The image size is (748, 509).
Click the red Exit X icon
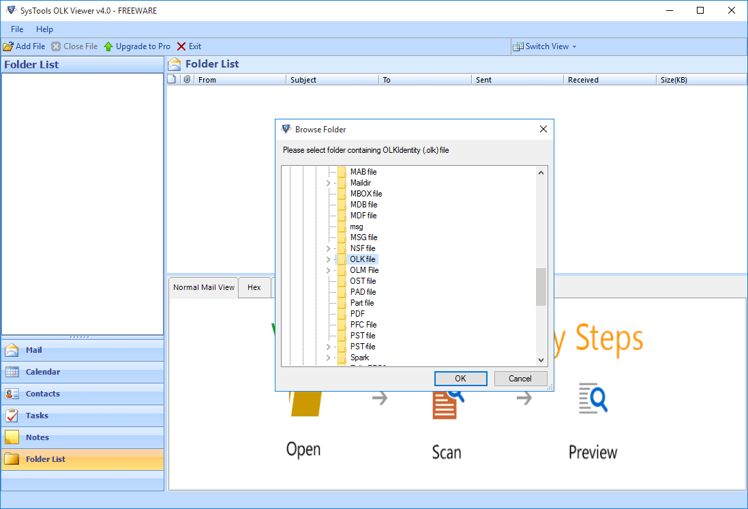181,46
